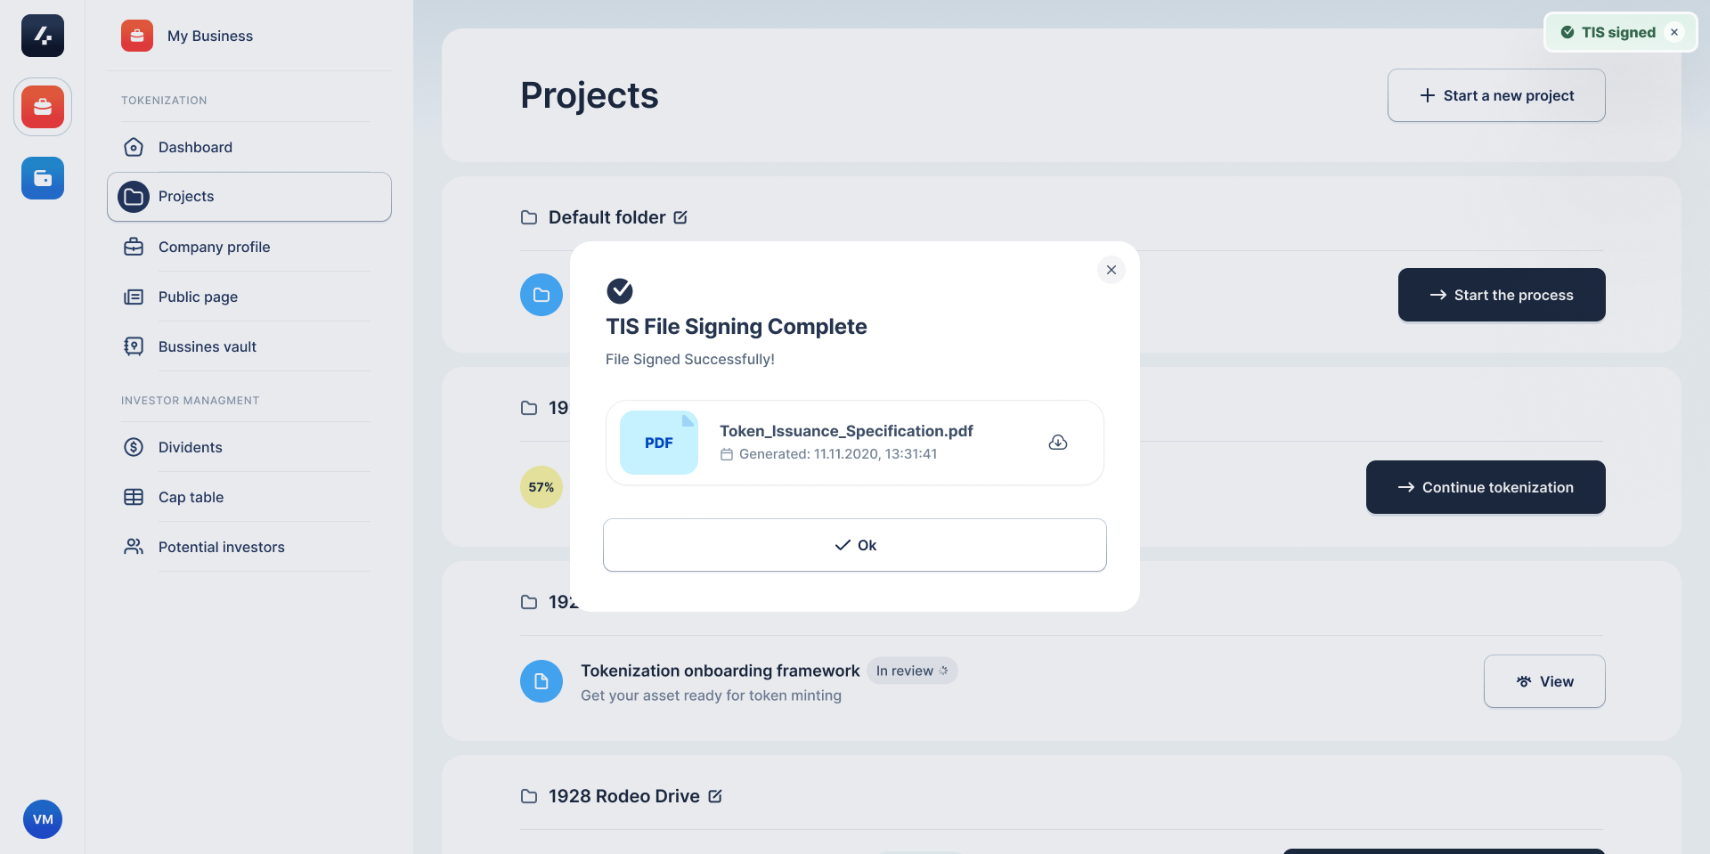
Task: Download the Token_Issuance_Specification.pdf file
Action: point(1058,443)
